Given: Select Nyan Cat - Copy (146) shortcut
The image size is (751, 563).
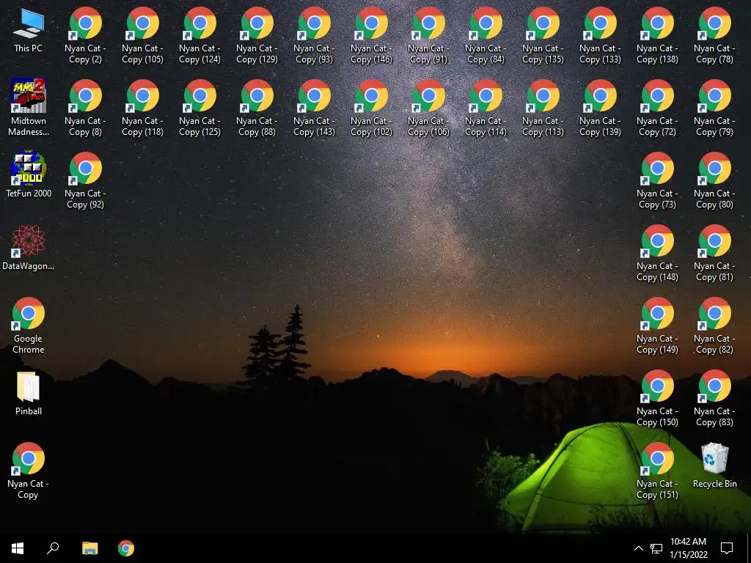Looking at the screenshot, I should [x=371, y=35].
